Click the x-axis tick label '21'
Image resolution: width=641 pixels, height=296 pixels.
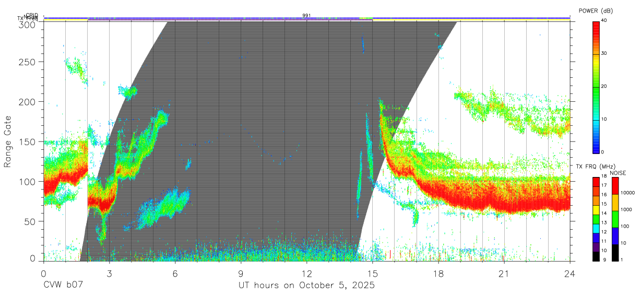(504, 273)
